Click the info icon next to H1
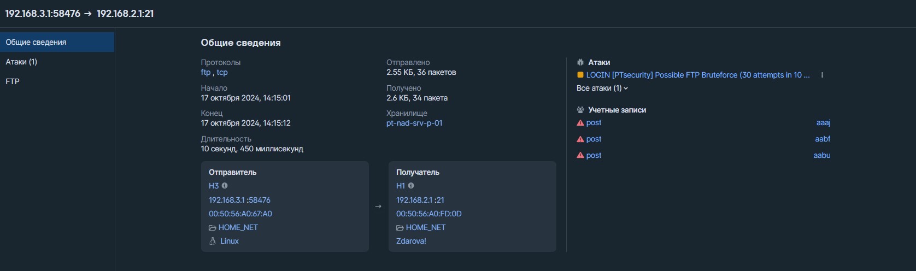916x271 pixels. [x=411, y=186]
